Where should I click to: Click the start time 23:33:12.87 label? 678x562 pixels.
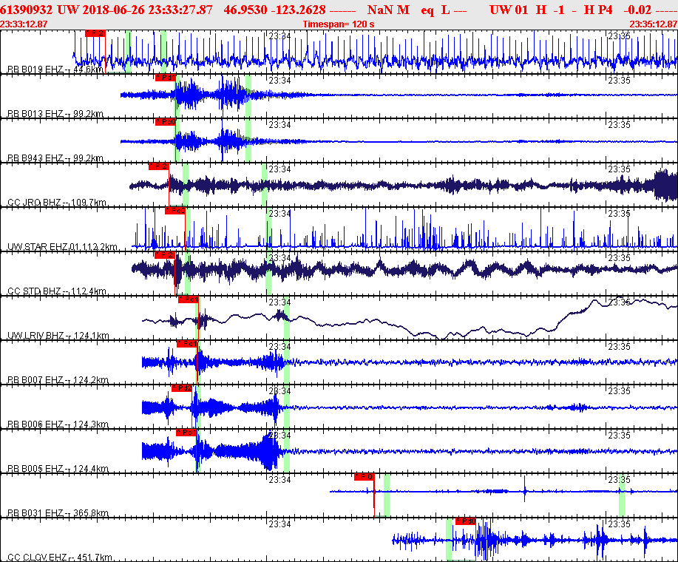pyautogui.click(x=24, y=24)
